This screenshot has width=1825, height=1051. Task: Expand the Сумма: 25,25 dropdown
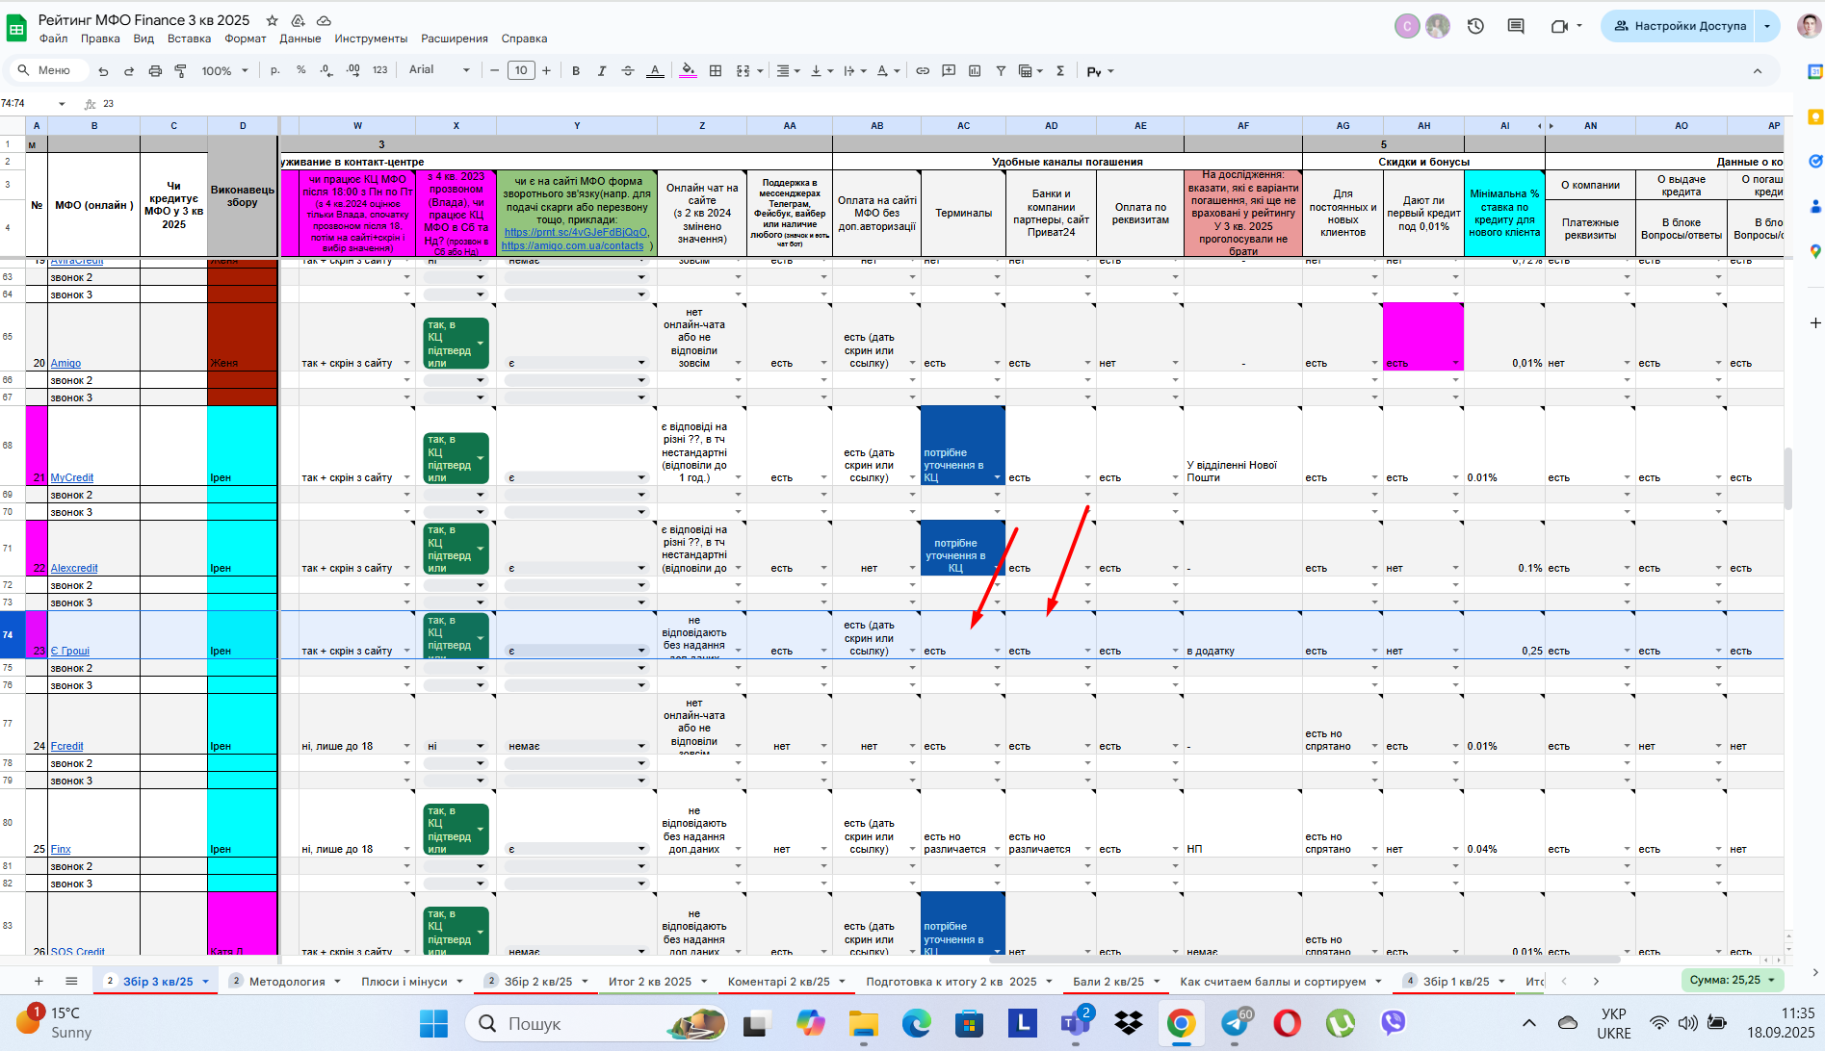coord(1733,980)
